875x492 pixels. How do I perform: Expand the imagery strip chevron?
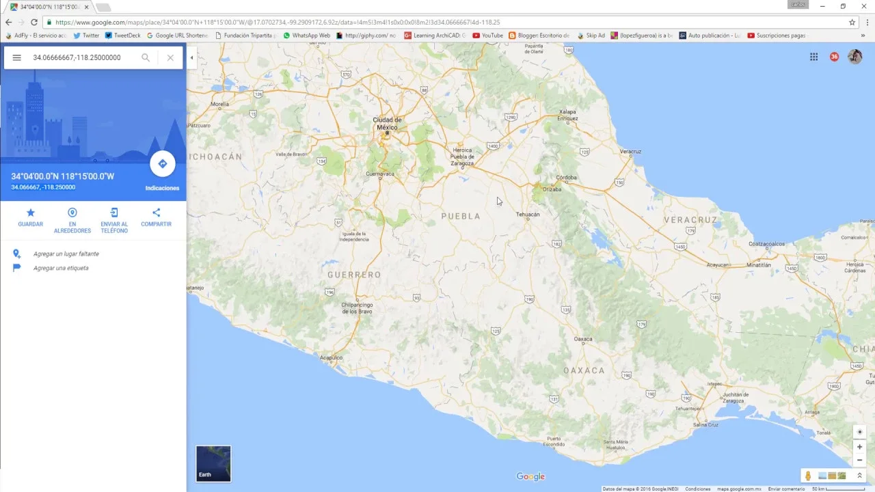click(859, 476)
